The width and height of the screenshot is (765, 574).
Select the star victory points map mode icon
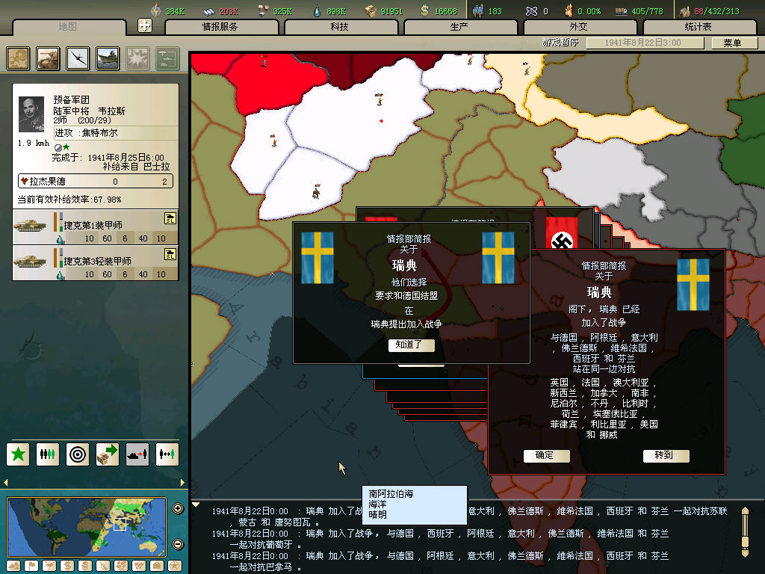tap(175, 567)
